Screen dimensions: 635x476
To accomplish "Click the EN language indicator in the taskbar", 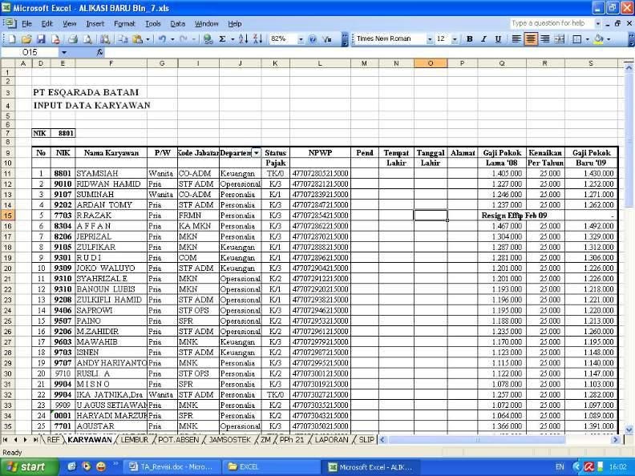I will (560, 466).
